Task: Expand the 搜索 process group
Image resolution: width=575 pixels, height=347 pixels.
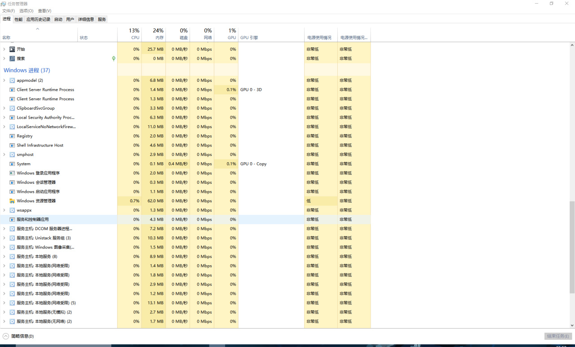Action: (x=4, y=58)
